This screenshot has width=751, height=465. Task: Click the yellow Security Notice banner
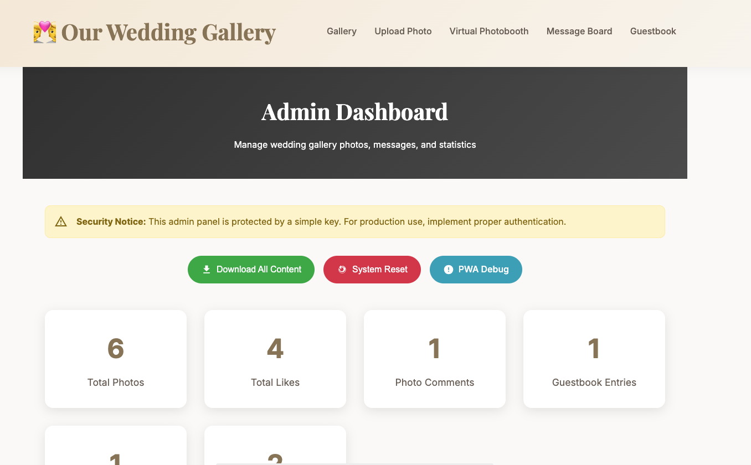click(354, 221)
